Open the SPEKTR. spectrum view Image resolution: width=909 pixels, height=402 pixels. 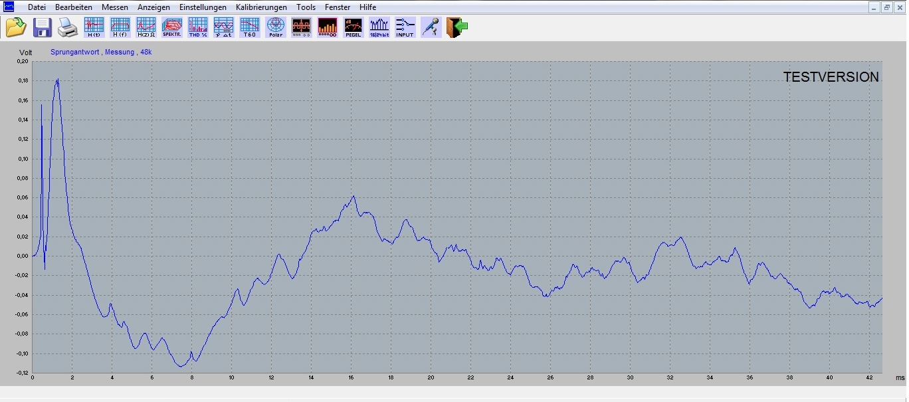pos(172,27)
